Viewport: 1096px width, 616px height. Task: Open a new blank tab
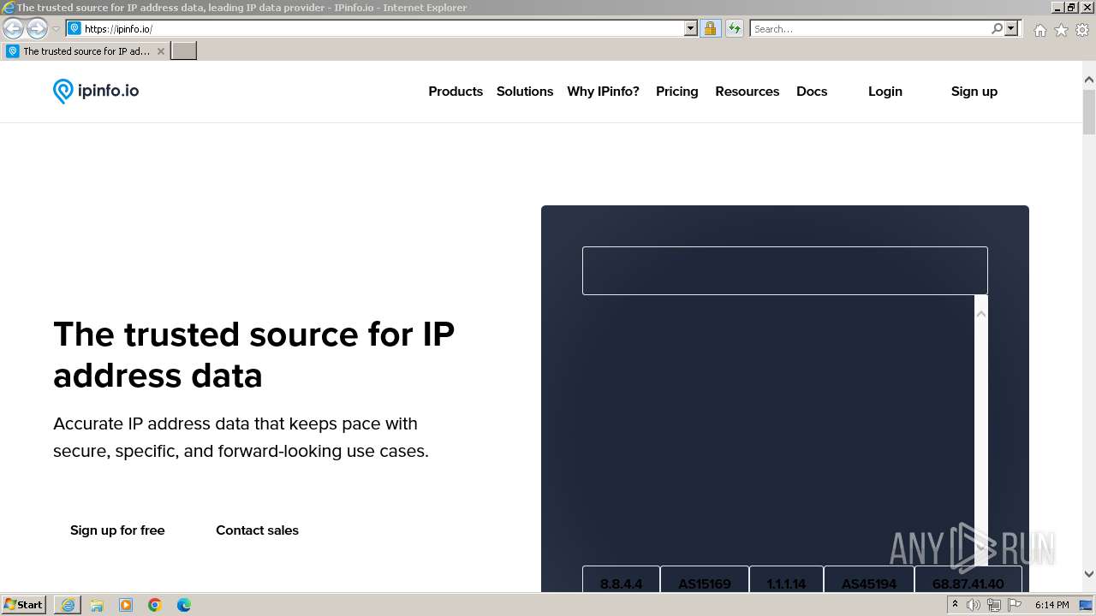point(184,51)
